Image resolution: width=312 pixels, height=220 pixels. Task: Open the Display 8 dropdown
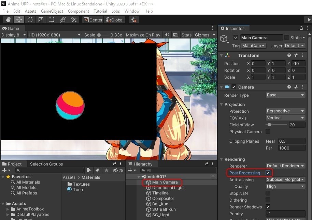coord(14,35)
